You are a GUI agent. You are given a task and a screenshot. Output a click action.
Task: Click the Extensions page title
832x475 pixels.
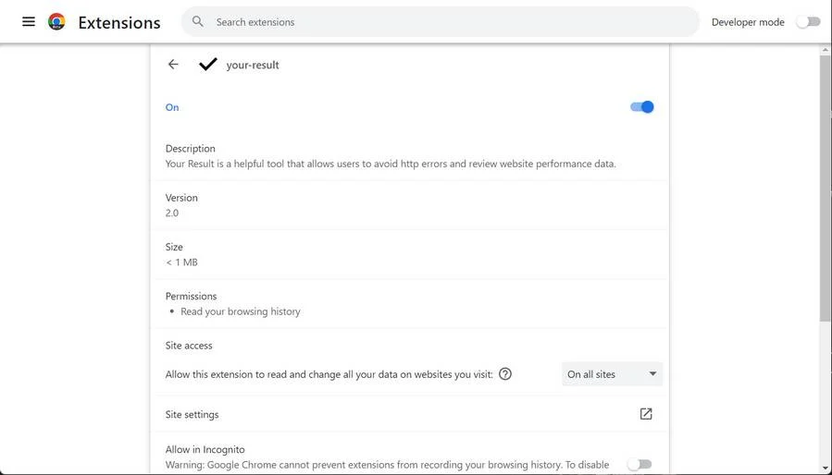(x=119, y=22)
